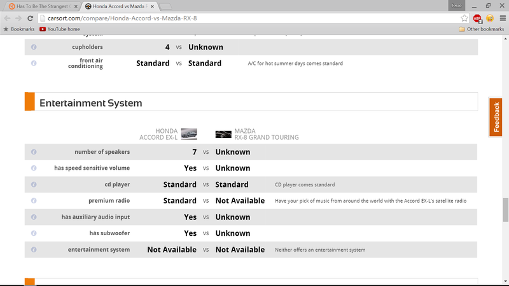
Task: Click the has speed sensitive volume label
Action: point(92,168)
